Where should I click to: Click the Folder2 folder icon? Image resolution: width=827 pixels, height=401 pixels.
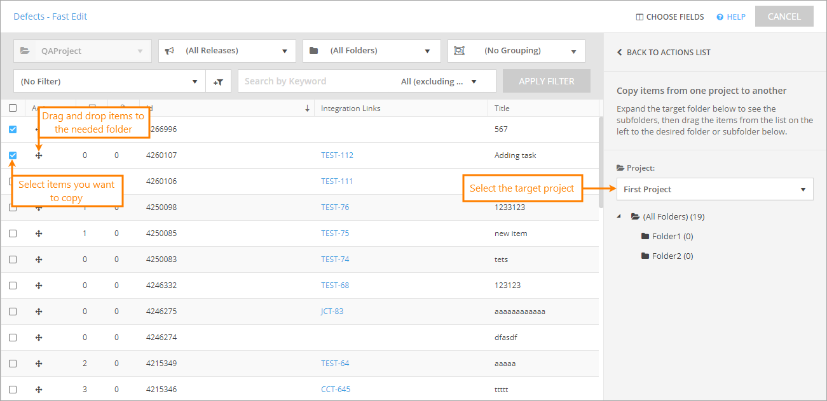[x=645, y=256]
